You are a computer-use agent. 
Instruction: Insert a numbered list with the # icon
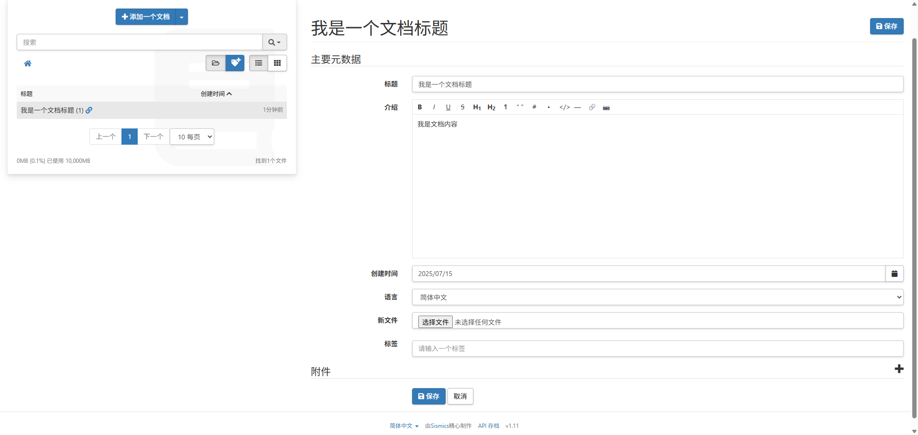[534, 107]
